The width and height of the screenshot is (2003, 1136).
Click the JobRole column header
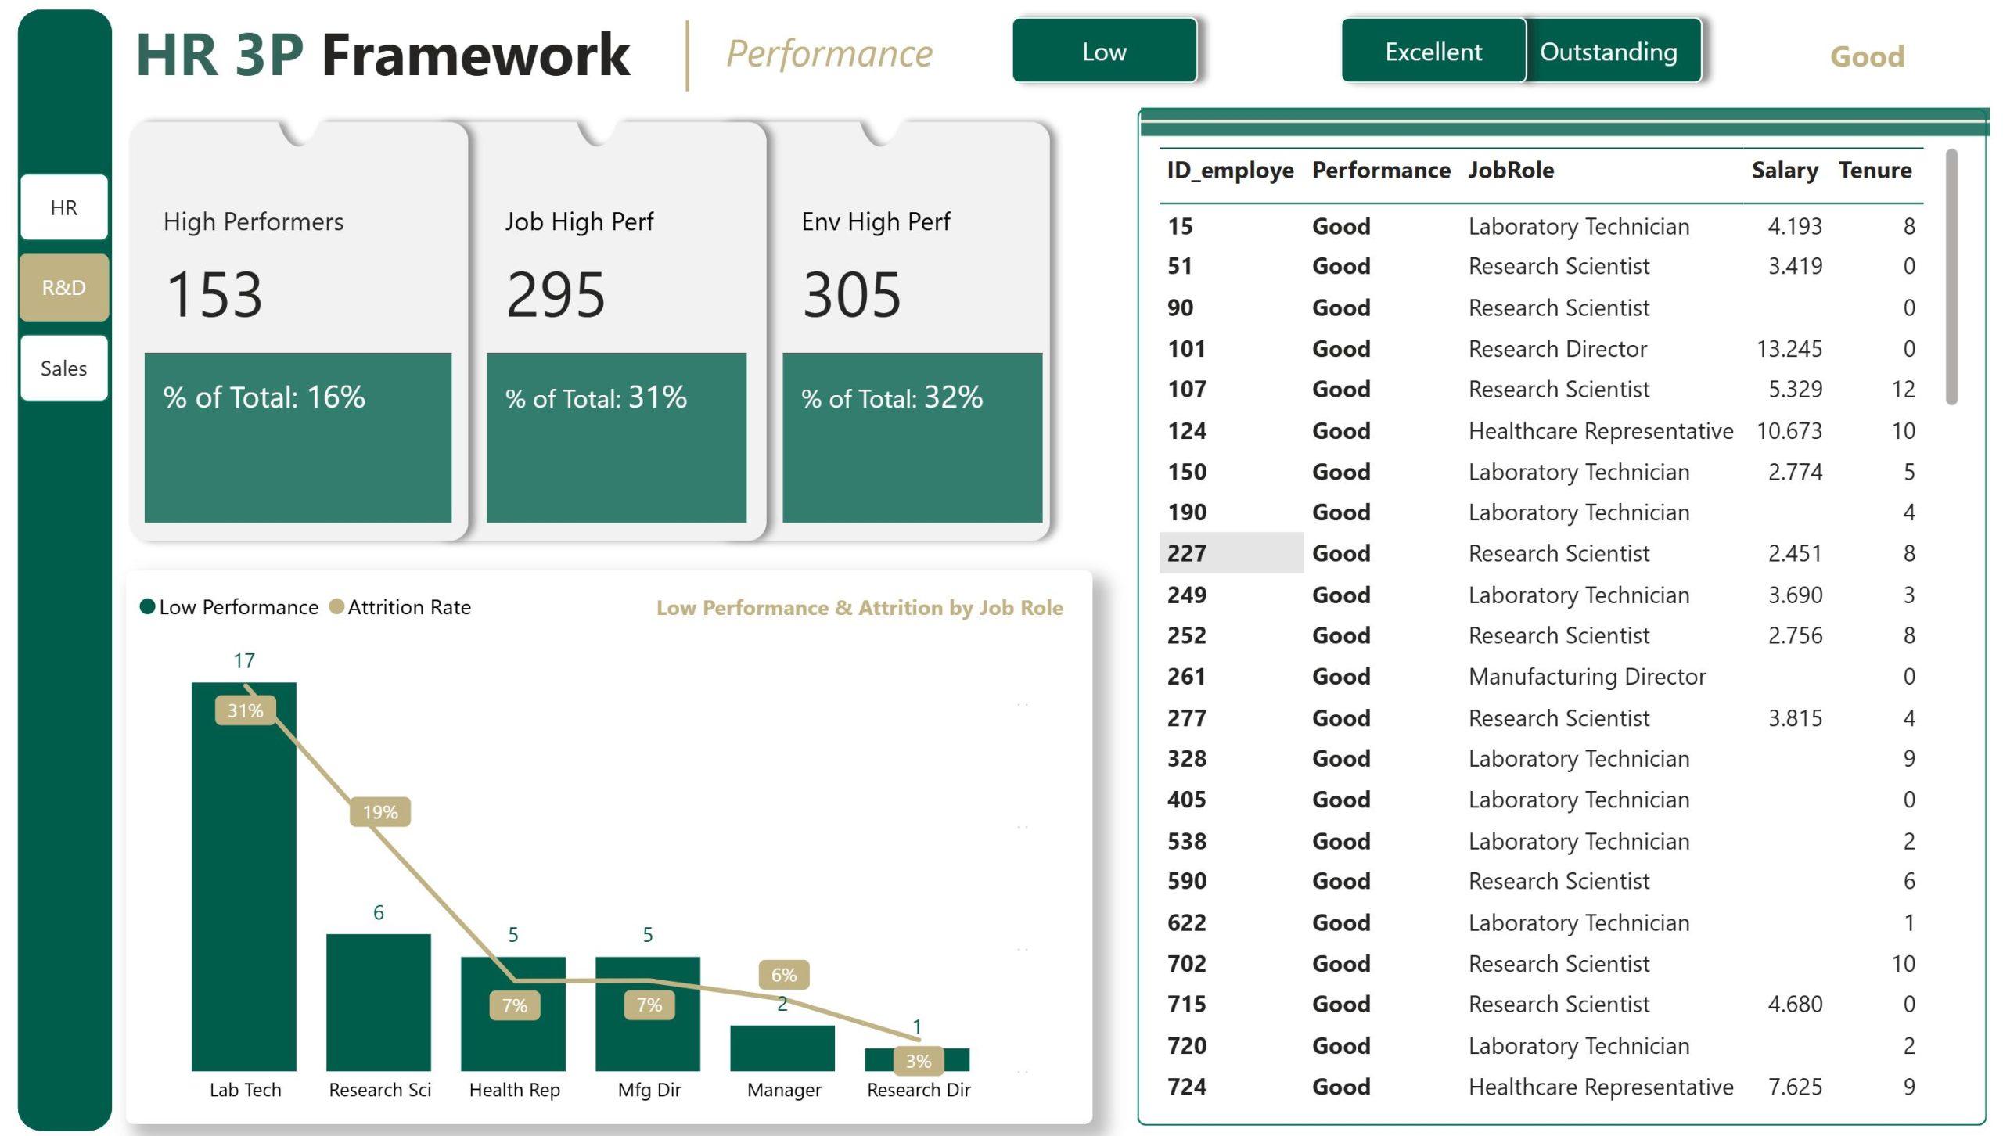tap(1510, 170)
